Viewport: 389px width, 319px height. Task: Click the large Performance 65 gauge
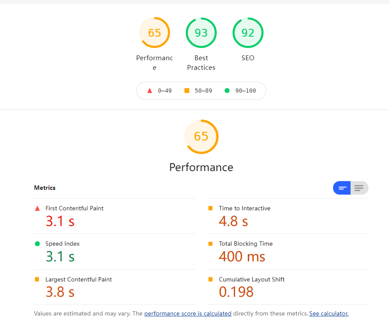[x=201, y=137]
